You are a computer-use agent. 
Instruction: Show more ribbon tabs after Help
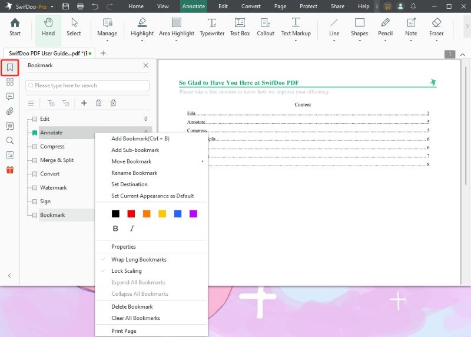377,6
